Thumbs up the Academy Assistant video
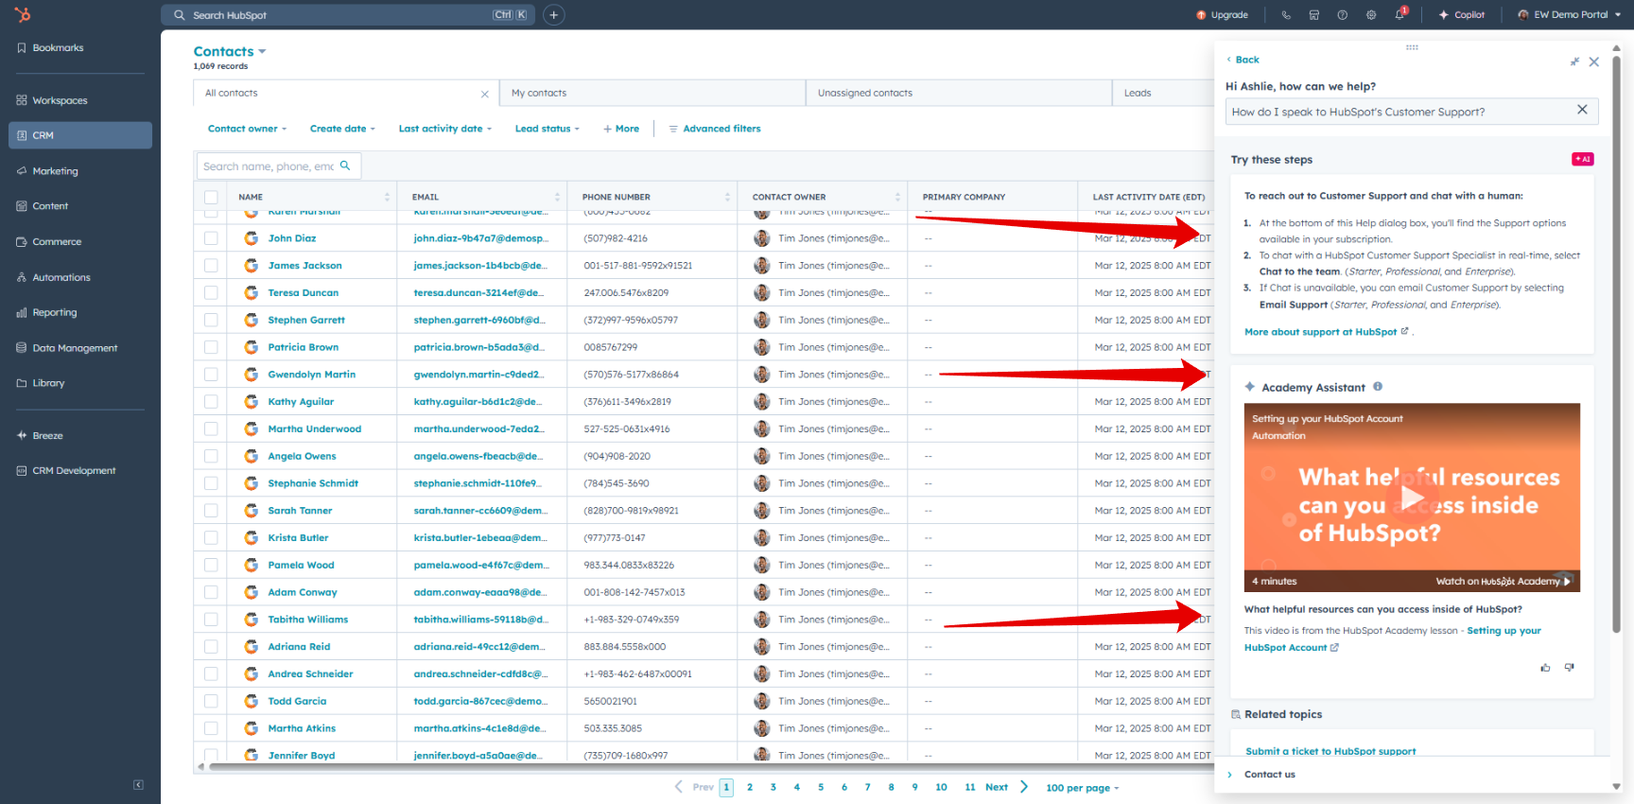 coord(1545,668)
